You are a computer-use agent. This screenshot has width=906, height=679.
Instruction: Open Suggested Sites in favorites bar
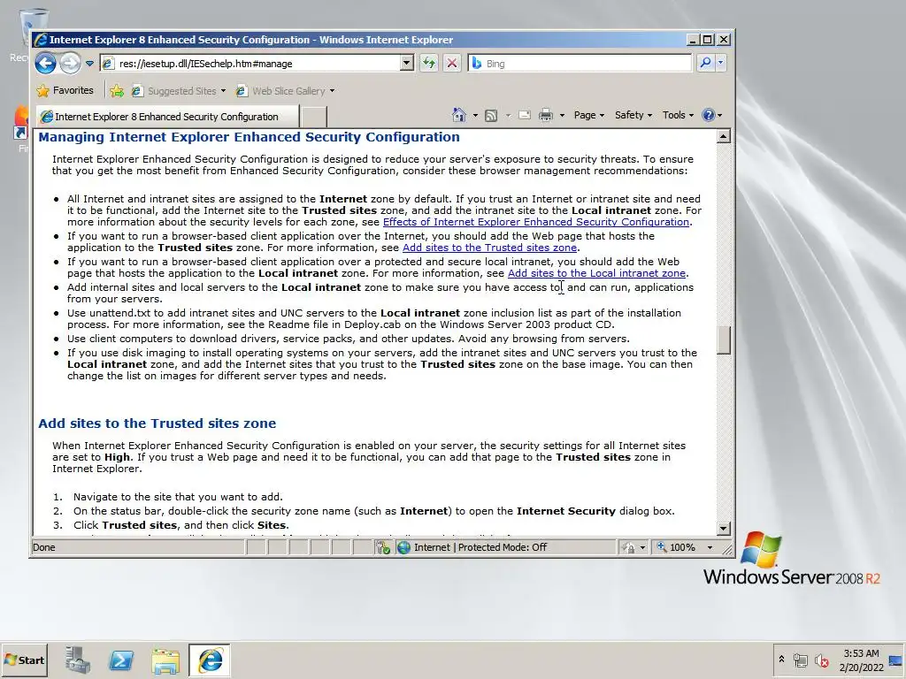[178, 91]
